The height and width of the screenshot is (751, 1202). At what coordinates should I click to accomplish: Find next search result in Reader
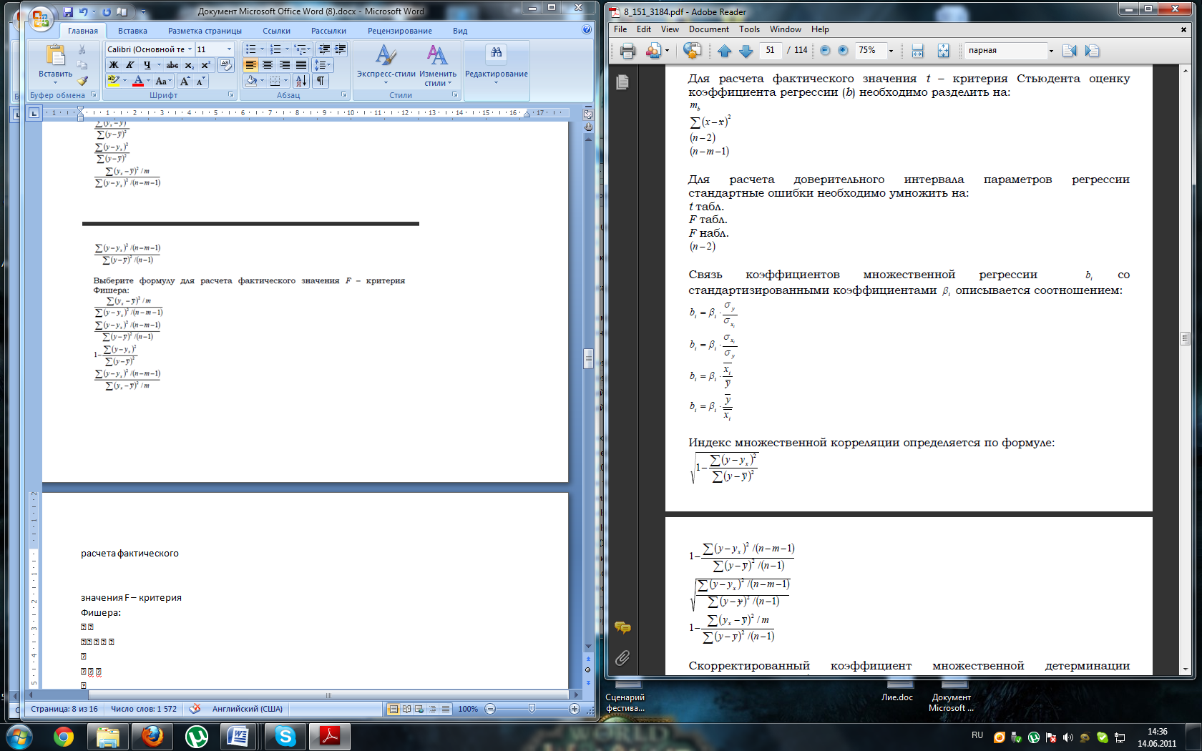pos(1092,51)
